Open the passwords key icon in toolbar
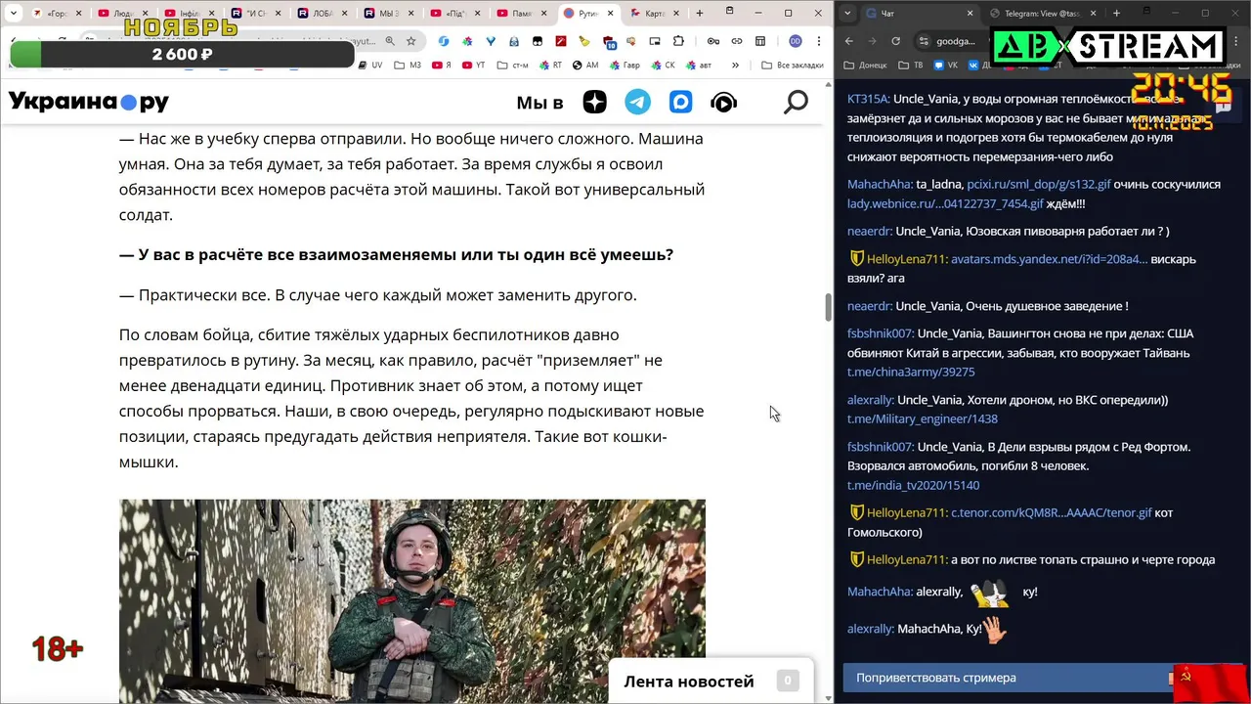1251x704 pixels. 713,41
